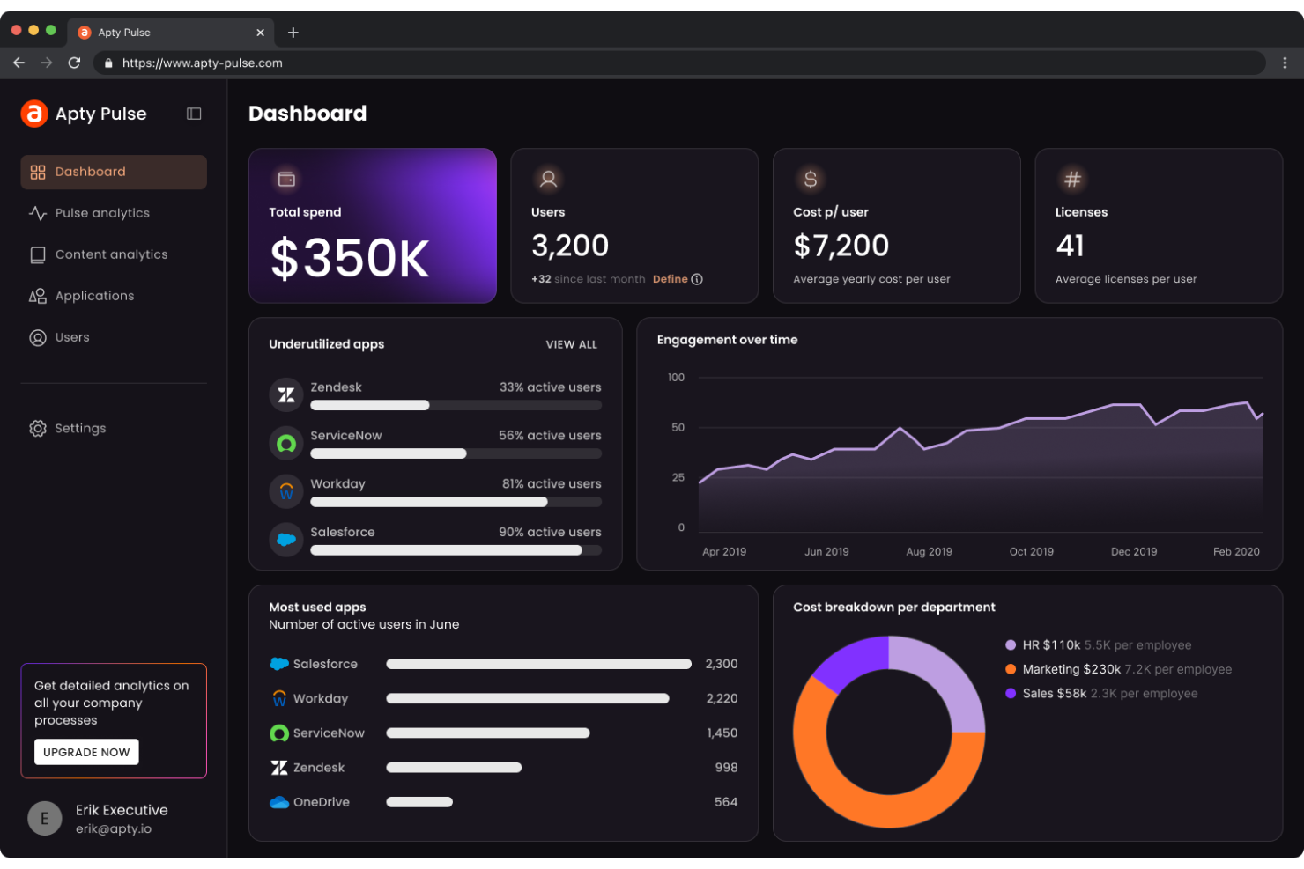This screenshot has height=869, width=1304.
Task: Click the UPGRADE NOW button
Action: 85,752
